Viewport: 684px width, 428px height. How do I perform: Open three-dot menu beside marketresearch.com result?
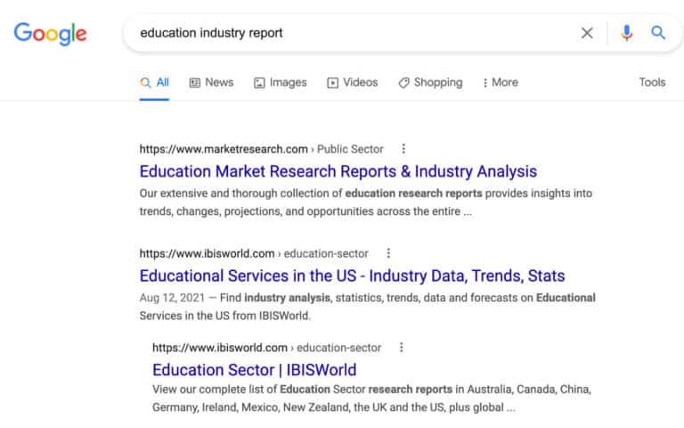pyautogui.click(x=403, y=149)
